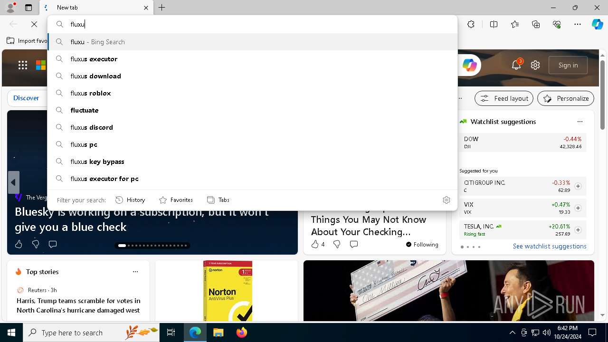The width and height of the screenshot is (608, 342).
Task: Open the Copilot icon on the page
Action: 469,65
